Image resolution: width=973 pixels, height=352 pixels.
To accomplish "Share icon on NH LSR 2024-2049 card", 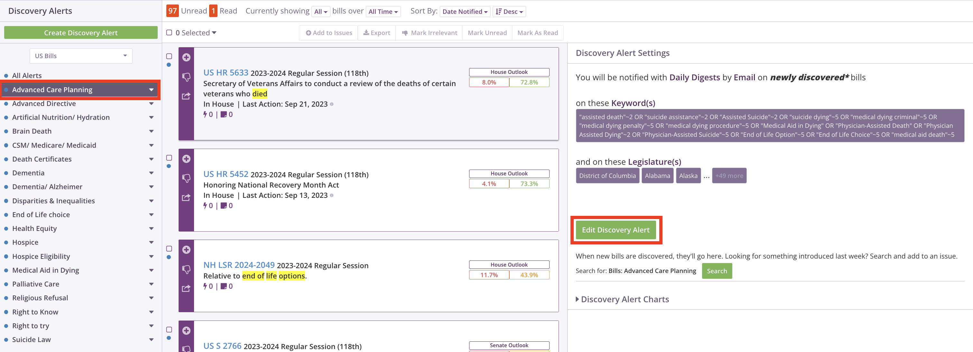I will click(x=186, y=288).
